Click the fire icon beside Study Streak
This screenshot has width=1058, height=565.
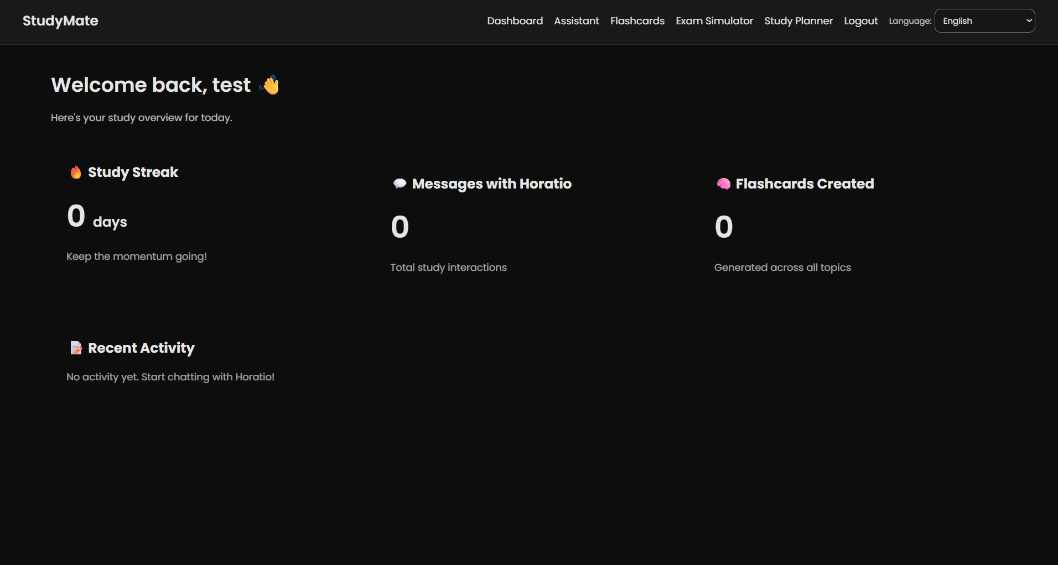click(76, 172)
